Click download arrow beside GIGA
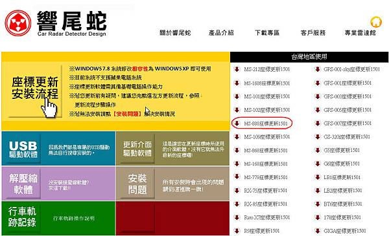This screenshot has width=389, height=236. point(317,231)
